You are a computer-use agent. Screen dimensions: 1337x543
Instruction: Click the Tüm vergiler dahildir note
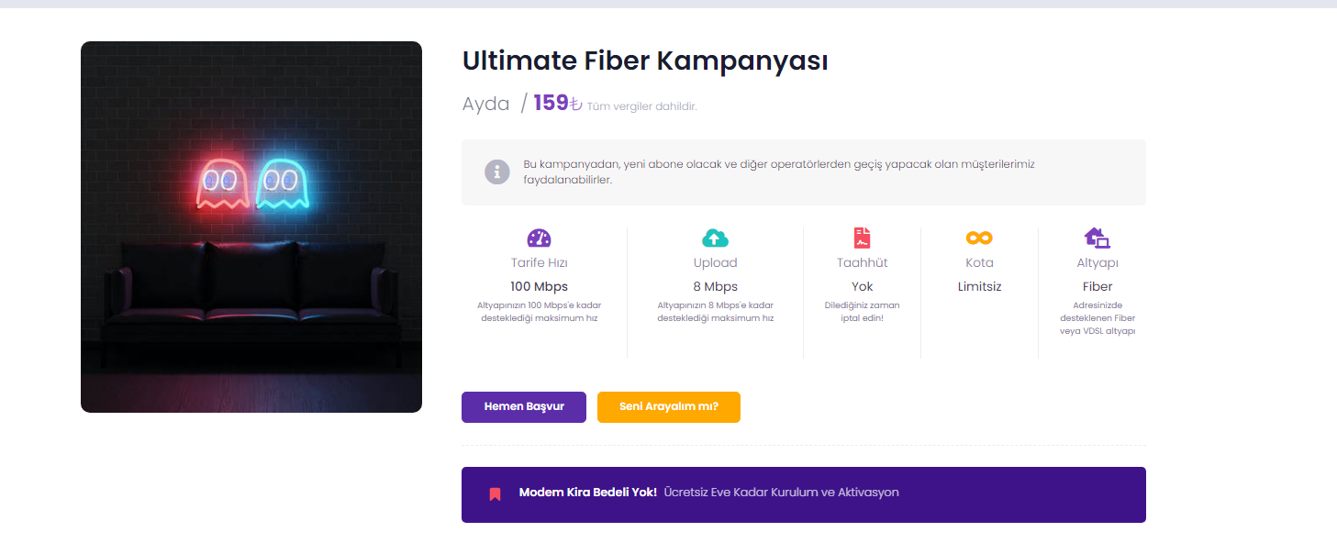[x=641, y=106]
